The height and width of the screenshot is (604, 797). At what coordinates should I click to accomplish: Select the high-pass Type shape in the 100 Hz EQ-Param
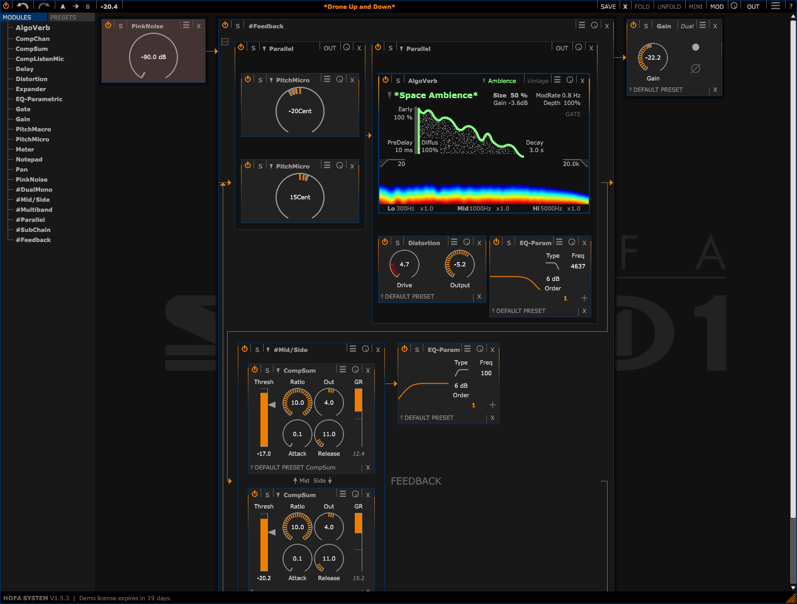coord(461,373)
